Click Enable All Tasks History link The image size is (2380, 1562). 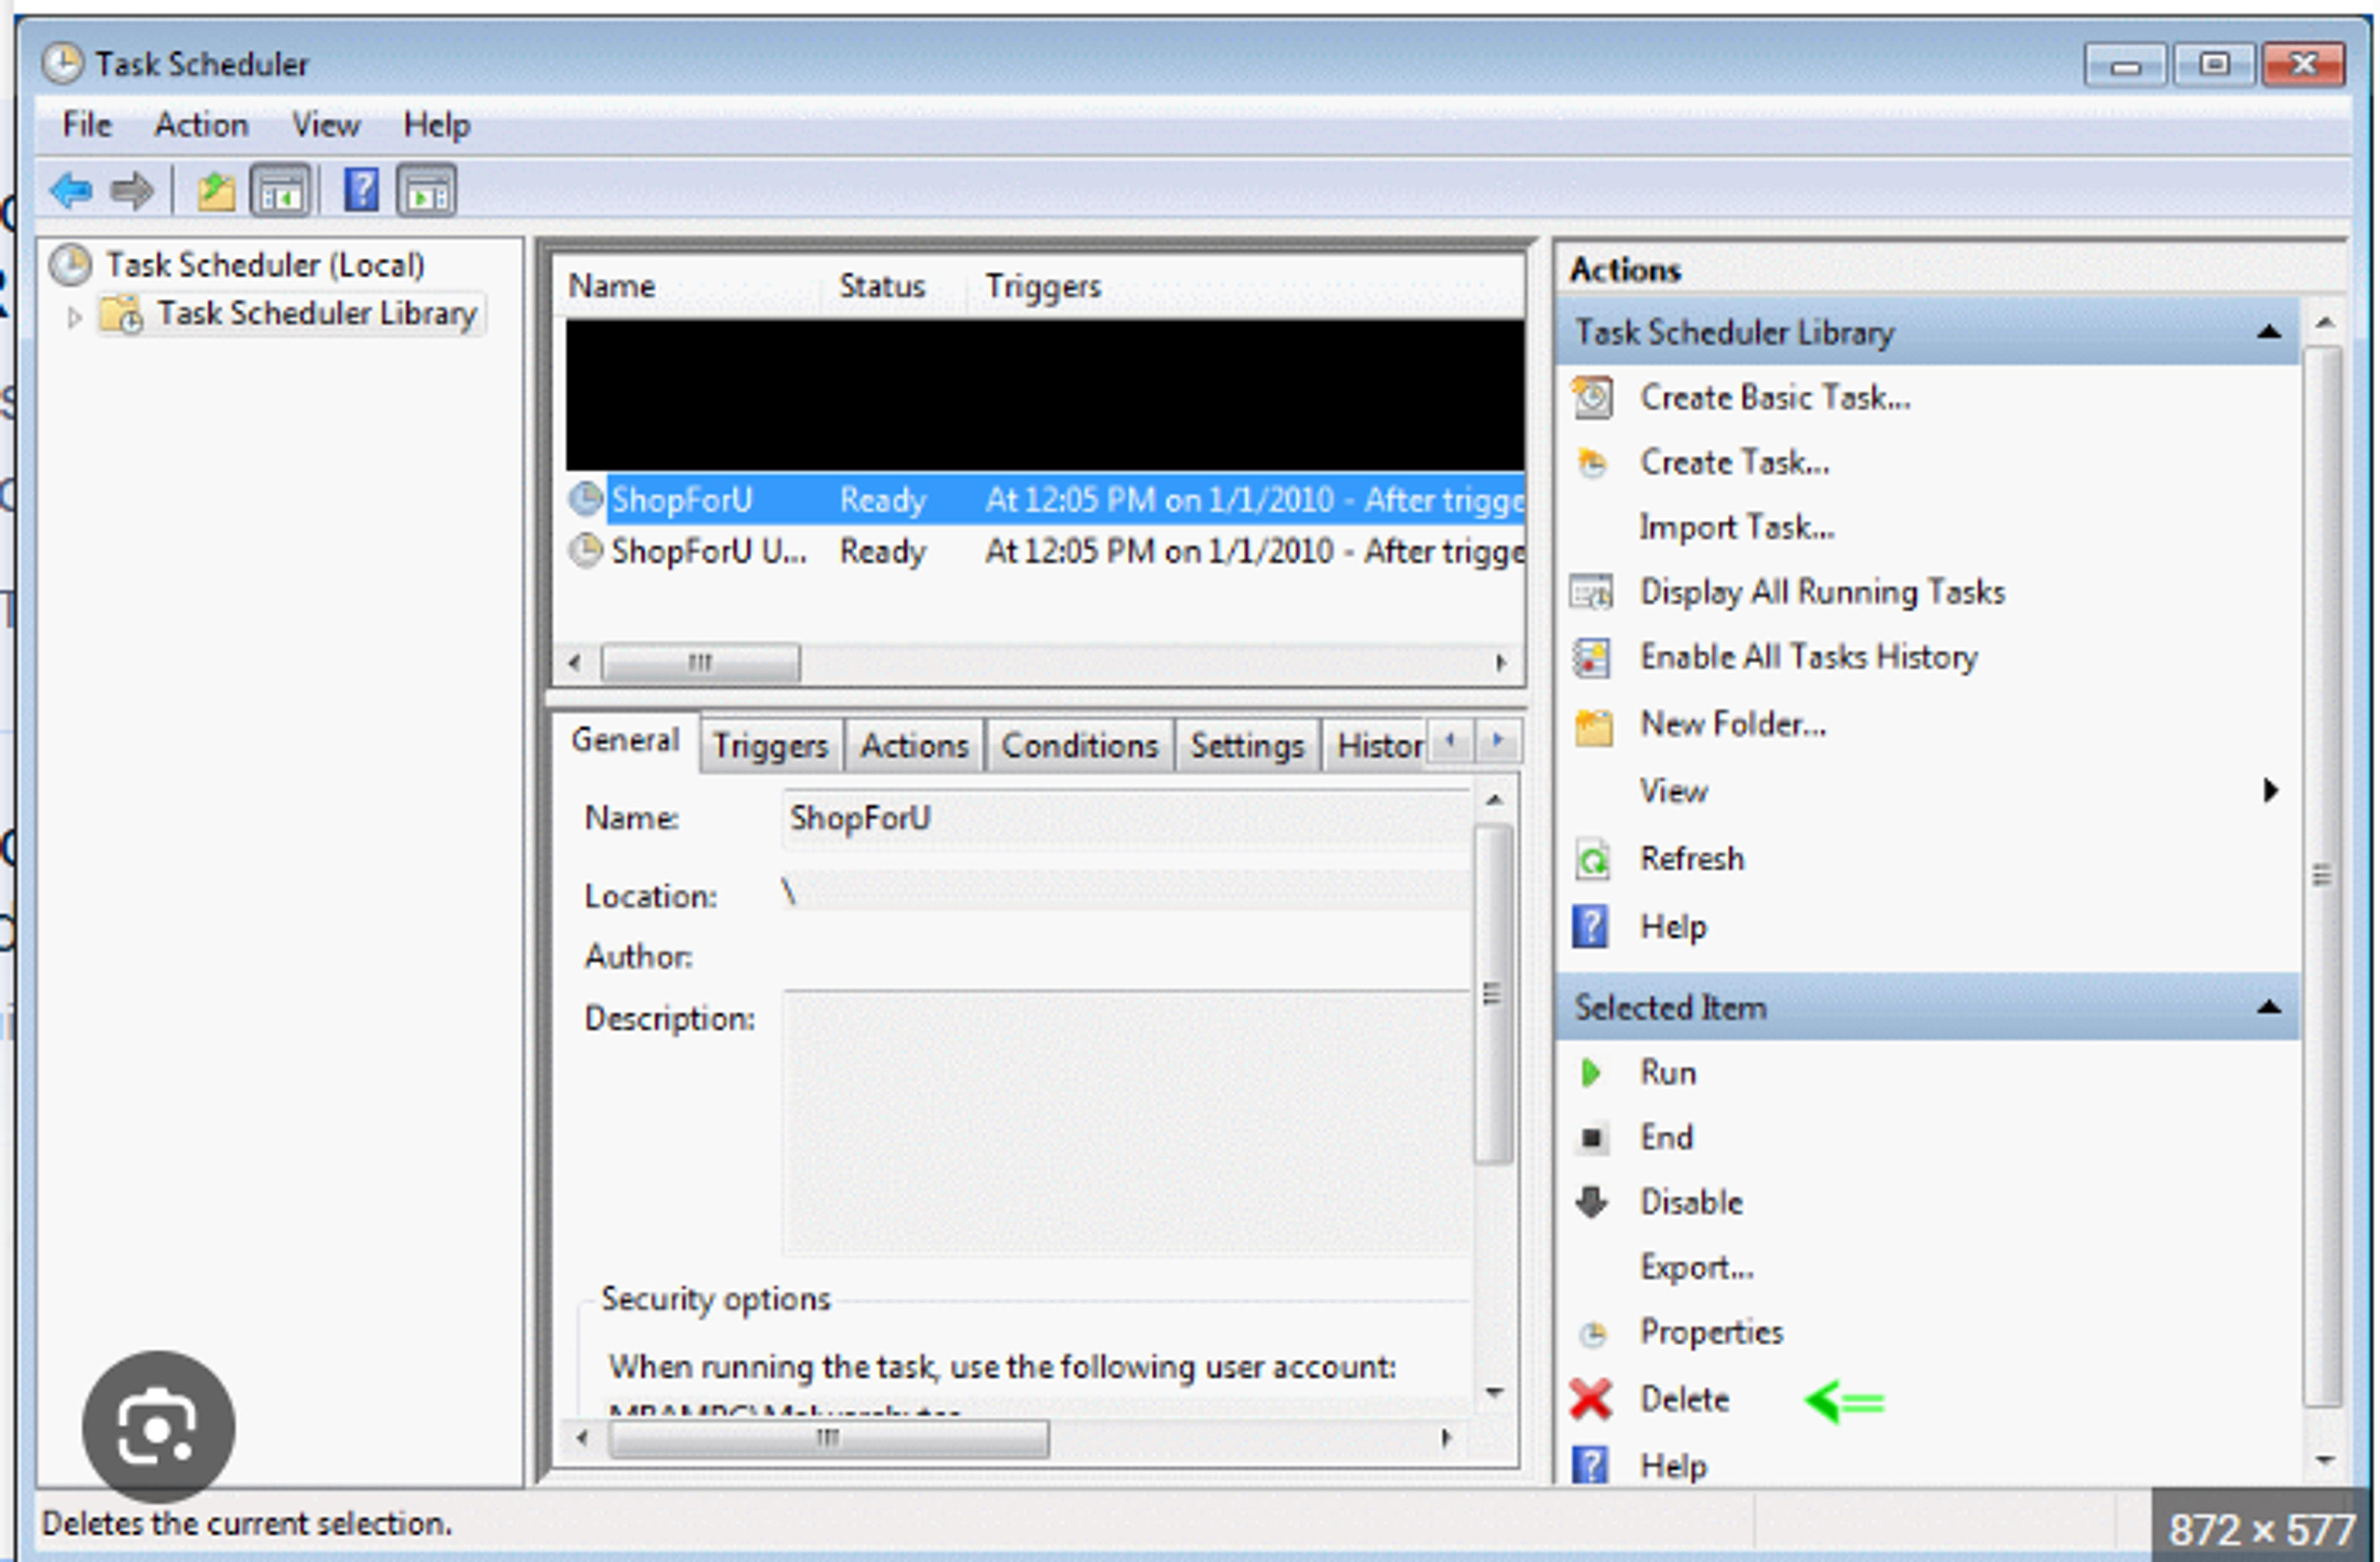coord(1809,658)
